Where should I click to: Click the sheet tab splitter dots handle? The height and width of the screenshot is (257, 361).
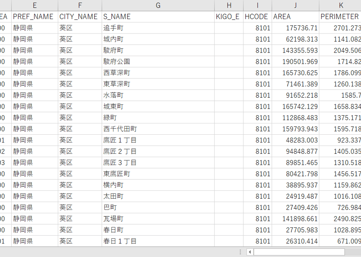(240, 252)
